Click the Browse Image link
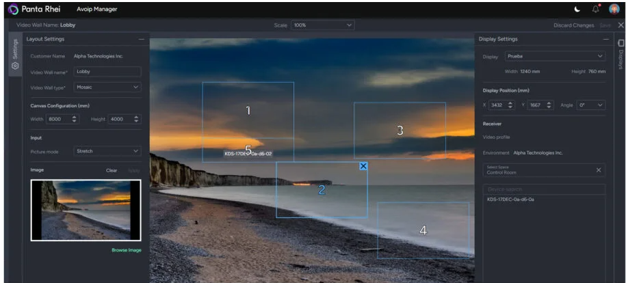The image size is (626, 283). pyautogui.click(x=127, y=250)
